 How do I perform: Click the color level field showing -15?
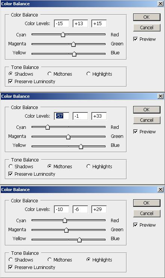(62, 24)
